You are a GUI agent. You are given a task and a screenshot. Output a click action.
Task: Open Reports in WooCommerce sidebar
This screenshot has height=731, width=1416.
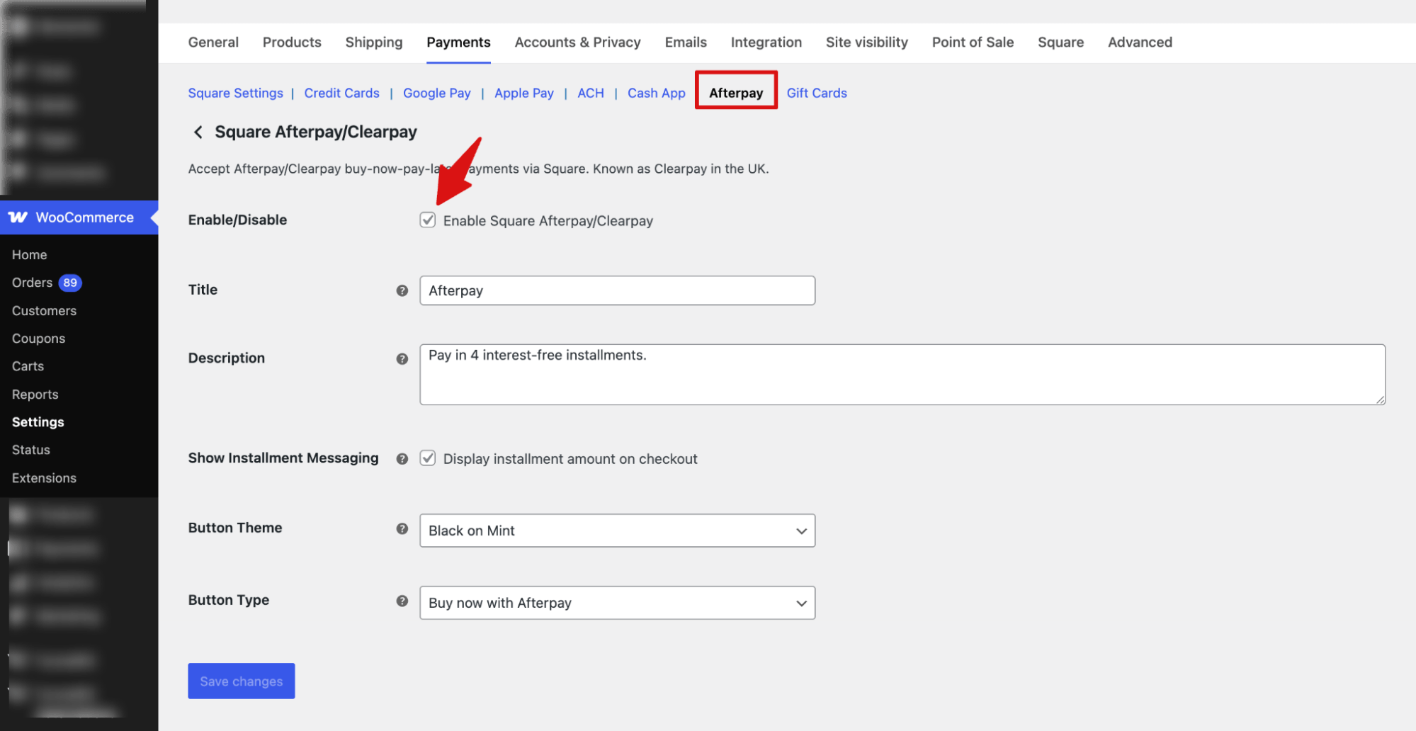[35, 395]
